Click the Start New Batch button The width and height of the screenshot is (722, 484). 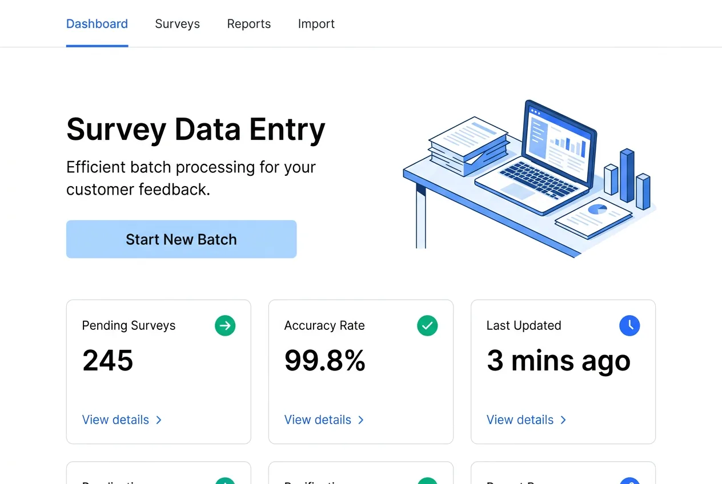point(181,239)
